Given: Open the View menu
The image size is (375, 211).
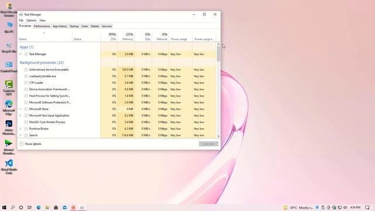Looking at the screenshot, I should (x=42, y=21).
